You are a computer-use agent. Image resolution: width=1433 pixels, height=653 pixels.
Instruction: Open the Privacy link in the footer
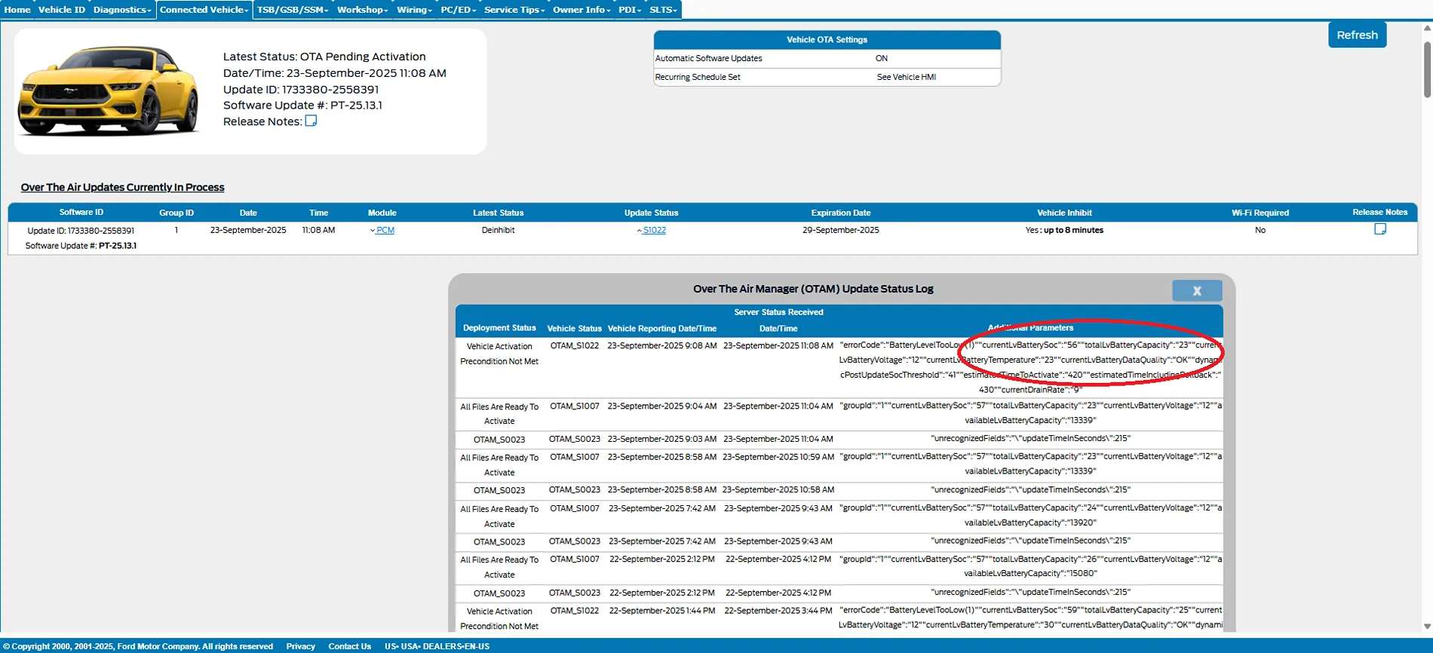pyautogui.click(x=300, y=646)
